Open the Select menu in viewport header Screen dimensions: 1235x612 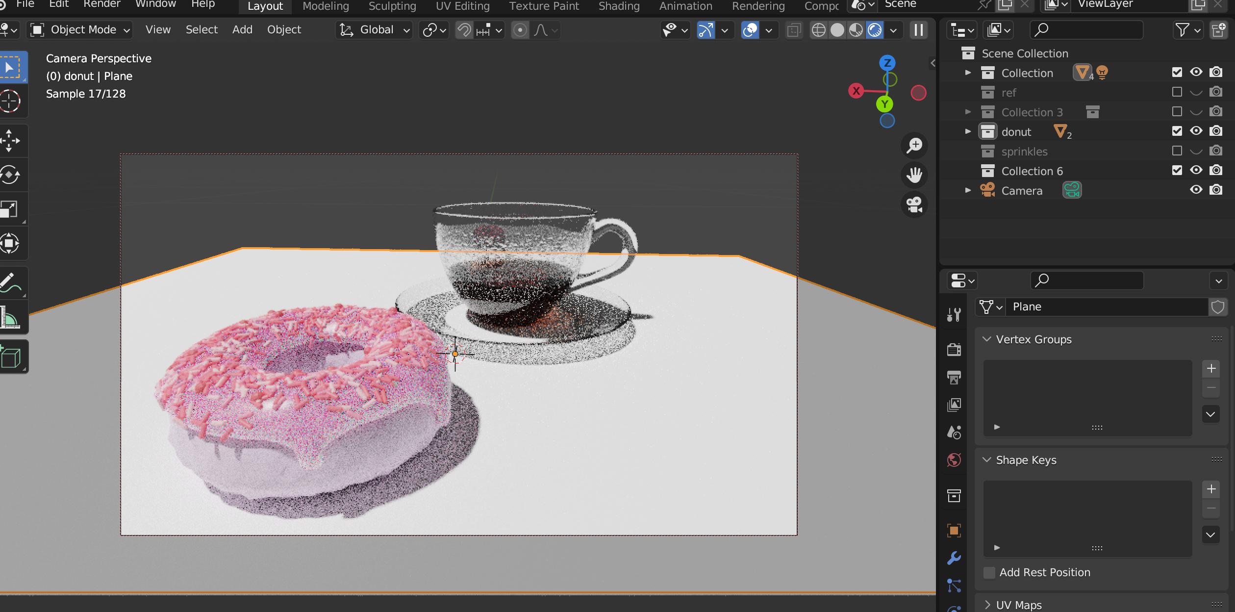pyautogui.click(x=202, y=30)
